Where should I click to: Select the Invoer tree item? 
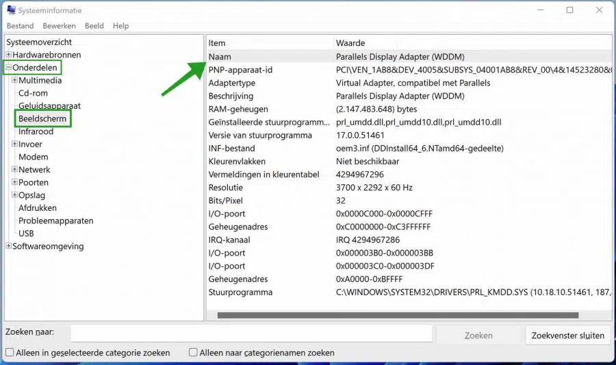click(x=30, y=144)
